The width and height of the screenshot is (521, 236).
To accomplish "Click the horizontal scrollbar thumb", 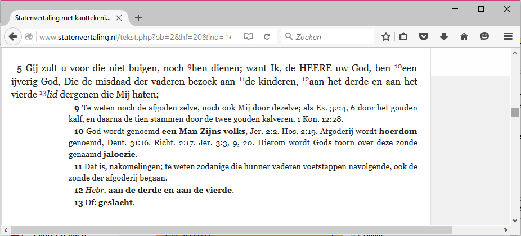I will point(231,230).
